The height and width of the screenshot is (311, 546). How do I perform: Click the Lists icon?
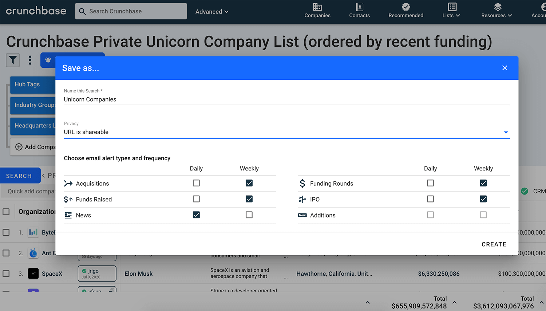pos(452,7)
